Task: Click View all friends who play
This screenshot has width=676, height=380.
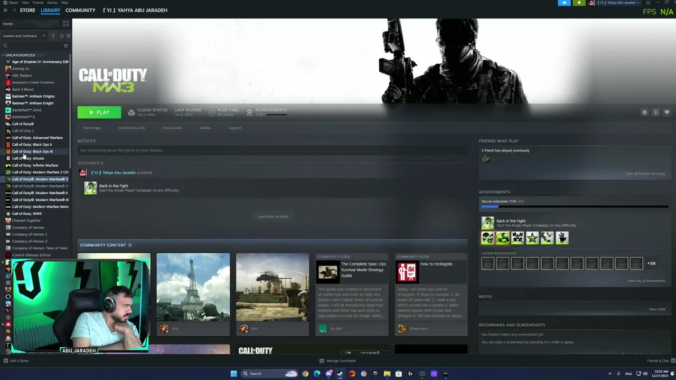Action: (645, 174)
